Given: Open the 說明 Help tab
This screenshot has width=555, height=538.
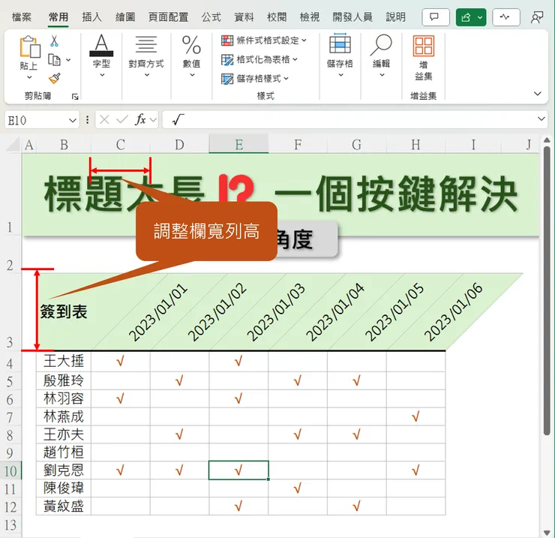Looking at the screenshot, I should pyautogui.click(x=396, y=17).
